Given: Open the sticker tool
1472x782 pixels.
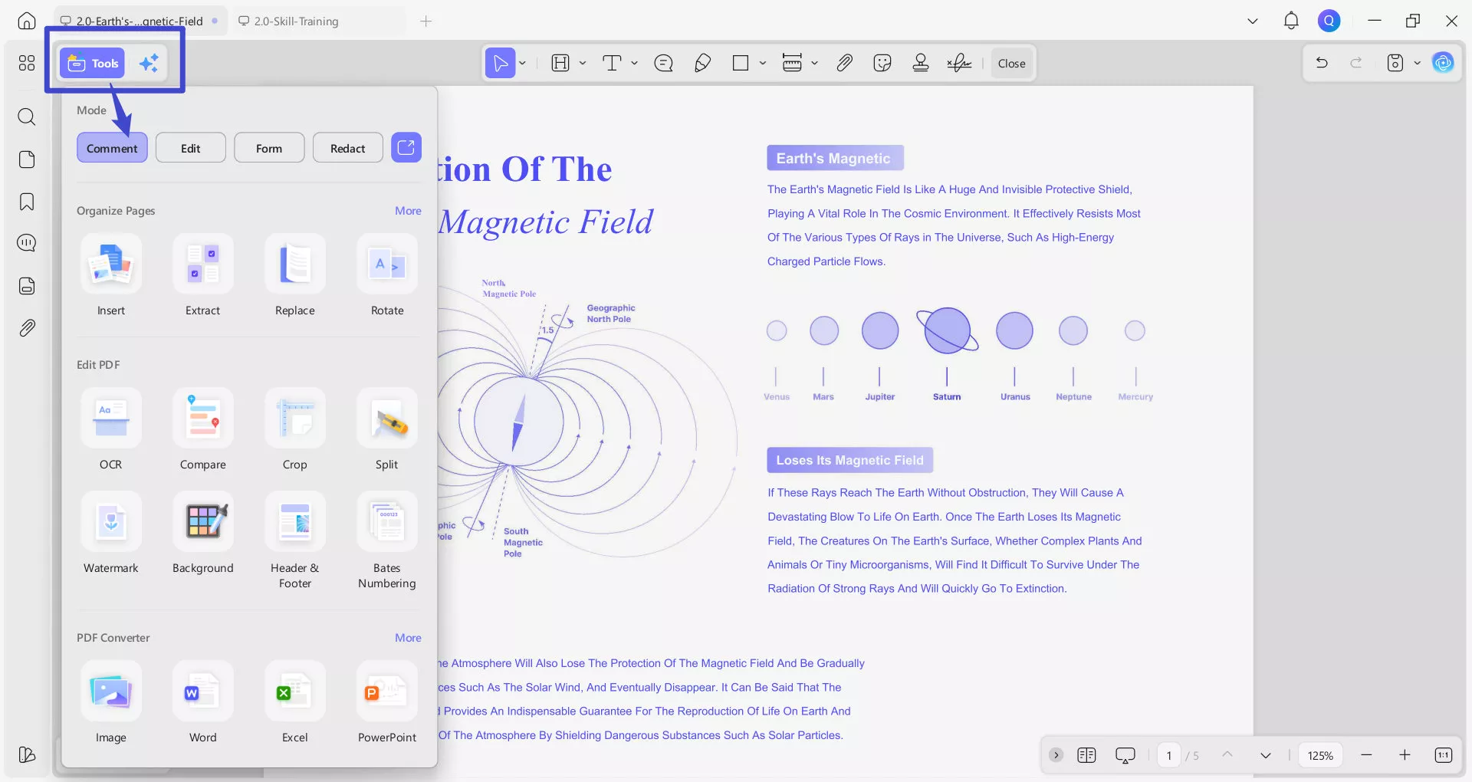Looking at the screenshot, I should 882,63.
